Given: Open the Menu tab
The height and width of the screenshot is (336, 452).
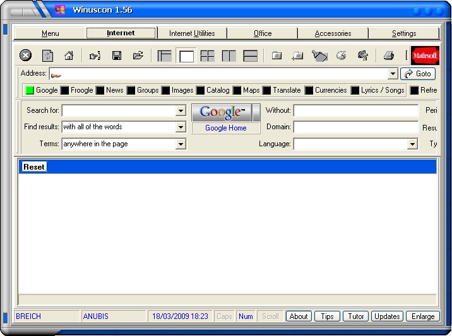Looking at the screenshot, I should [x=51, y=33].
